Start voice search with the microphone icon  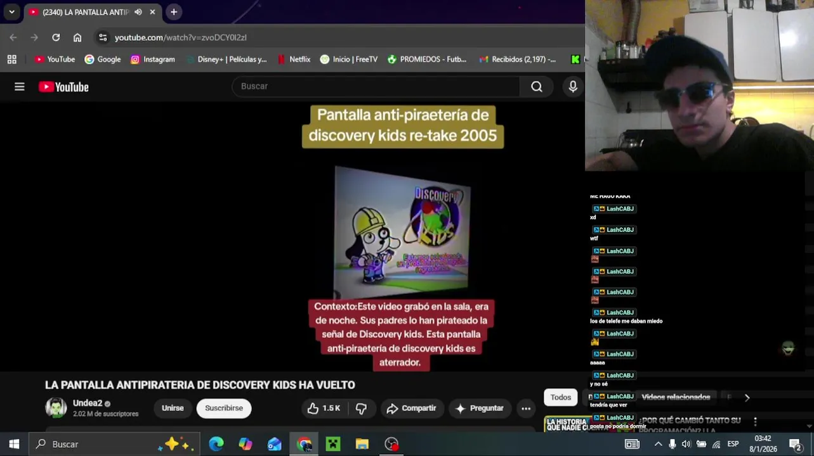[573, 87]
